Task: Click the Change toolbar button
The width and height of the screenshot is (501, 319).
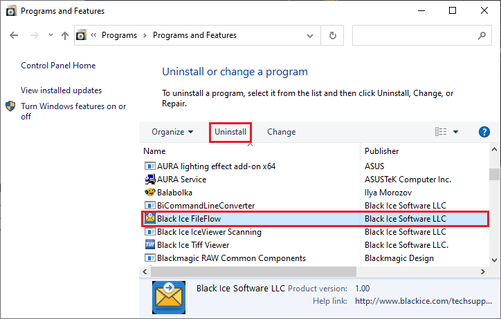Action: [281, 132]
